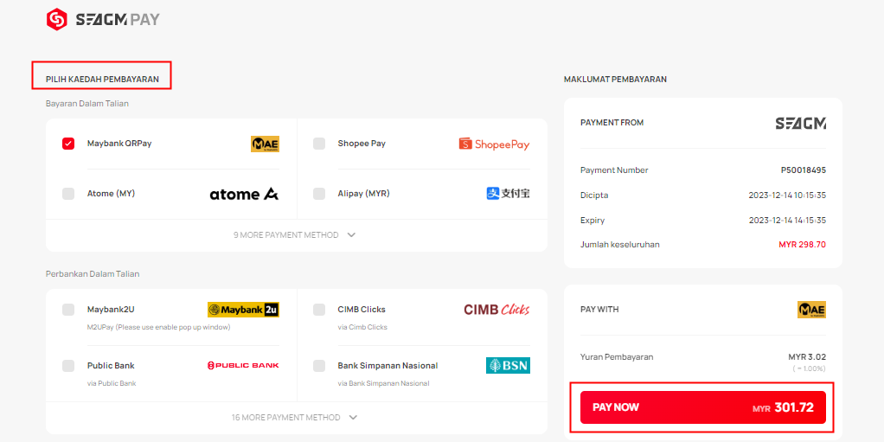Click the PAY NOW button
Screen dimensions: 884x442
pos(703,407)
